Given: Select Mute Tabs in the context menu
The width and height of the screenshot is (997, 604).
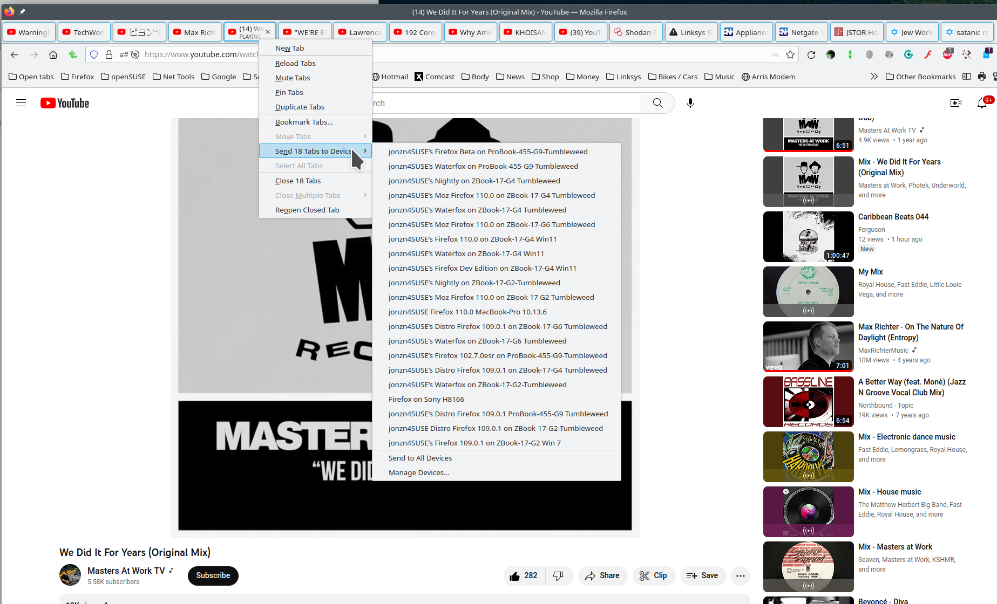Looking at the screenshot, I should [x=316, y=78].
